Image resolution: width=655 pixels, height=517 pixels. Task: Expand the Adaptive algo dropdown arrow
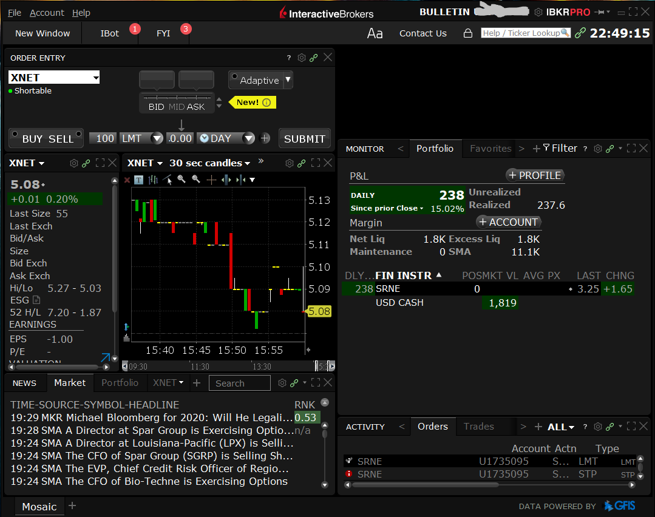[288, 79]
